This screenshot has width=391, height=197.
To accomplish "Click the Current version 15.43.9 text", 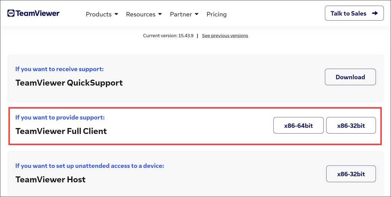I will pyautogui.click(x=168, y=36).
